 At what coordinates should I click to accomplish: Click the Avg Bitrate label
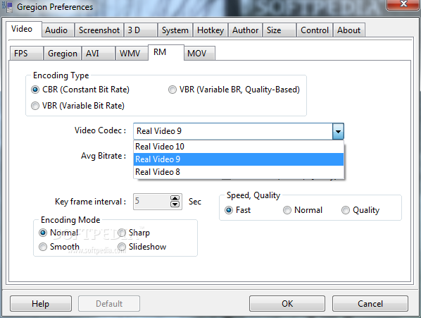point(103,156)
